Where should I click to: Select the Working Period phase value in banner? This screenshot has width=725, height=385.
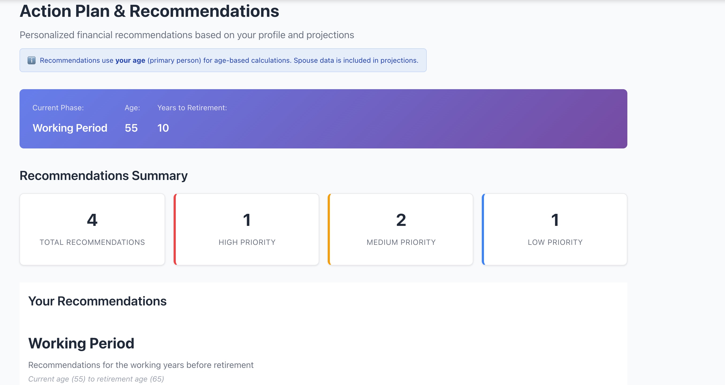[x=70, y=128]
